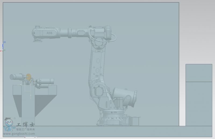The image size is (215, 139).
Task: Select the robot wrist tool flange
Action: click(x=37, y=40)
